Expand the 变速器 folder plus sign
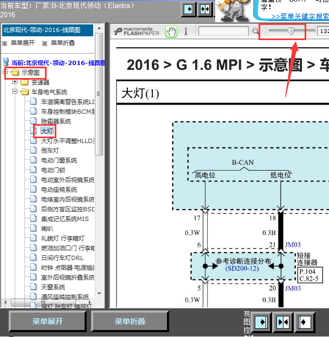 [15, 82]
